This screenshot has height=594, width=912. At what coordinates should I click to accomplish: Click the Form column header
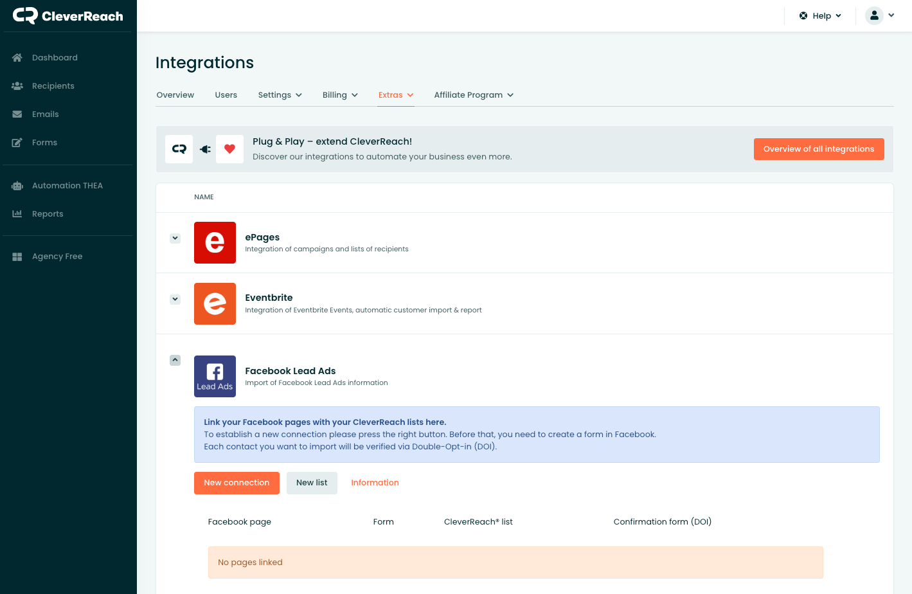click(x=383, y=522)
